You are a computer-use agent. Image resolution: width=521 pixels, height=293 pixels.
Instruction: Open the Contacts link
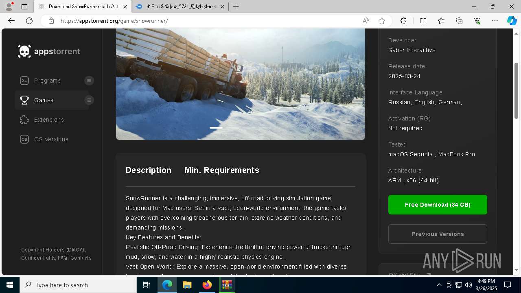click(x=81, y=258)
